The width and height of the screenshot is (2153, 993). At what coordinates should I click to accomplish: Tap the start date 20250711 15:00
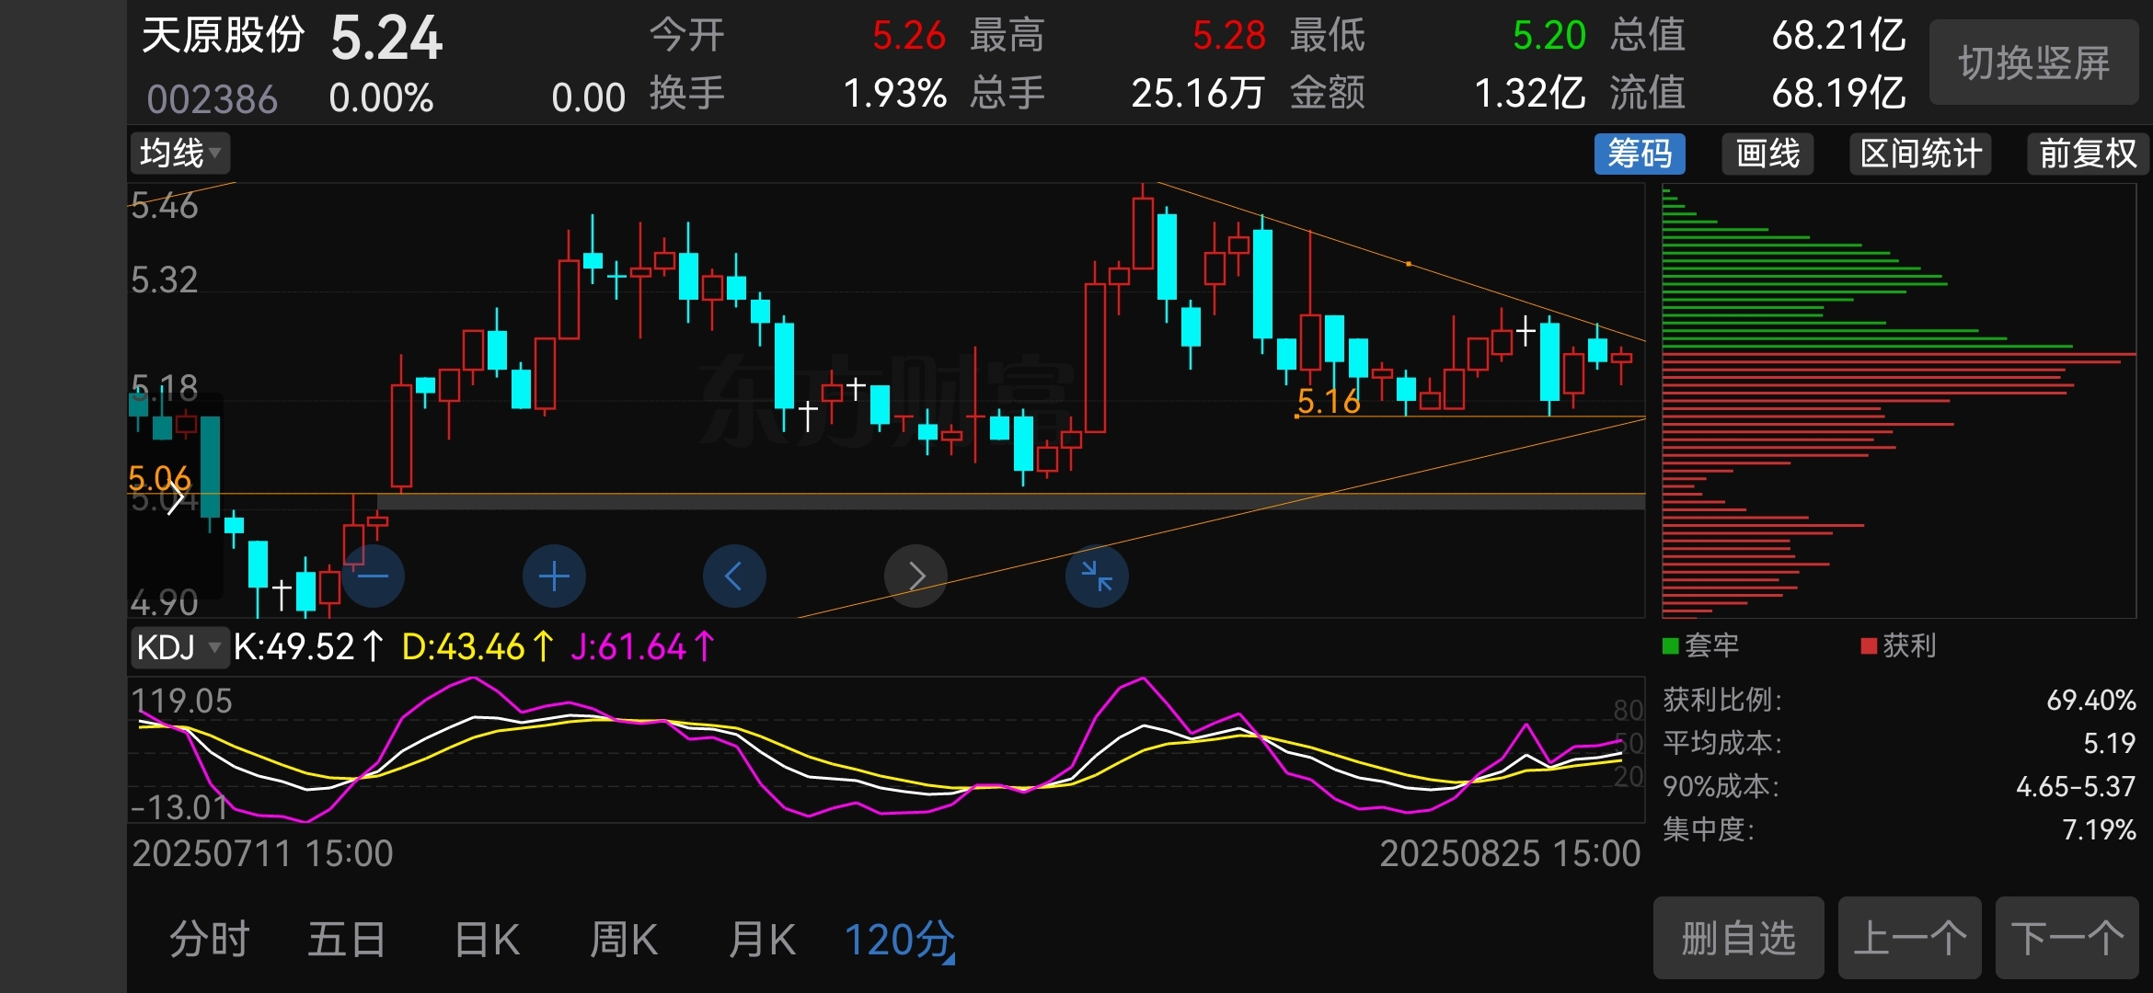[262, 854]
